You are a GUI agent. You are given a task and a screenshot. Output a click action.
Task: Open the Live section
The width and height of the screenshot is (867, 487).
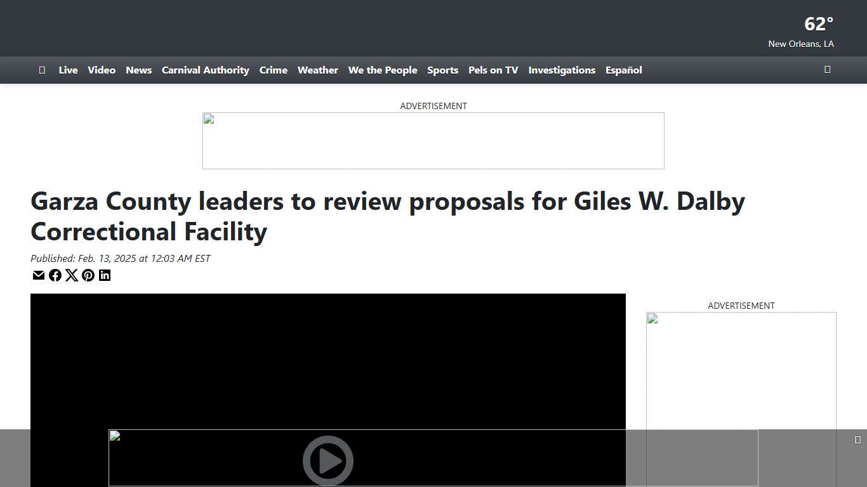click(68, 70)
